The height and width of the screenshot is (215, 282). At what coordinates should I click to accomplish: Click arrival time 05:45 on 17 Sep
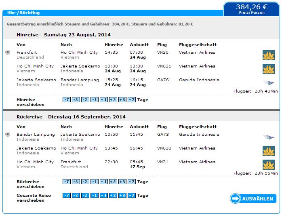point(137,162)
